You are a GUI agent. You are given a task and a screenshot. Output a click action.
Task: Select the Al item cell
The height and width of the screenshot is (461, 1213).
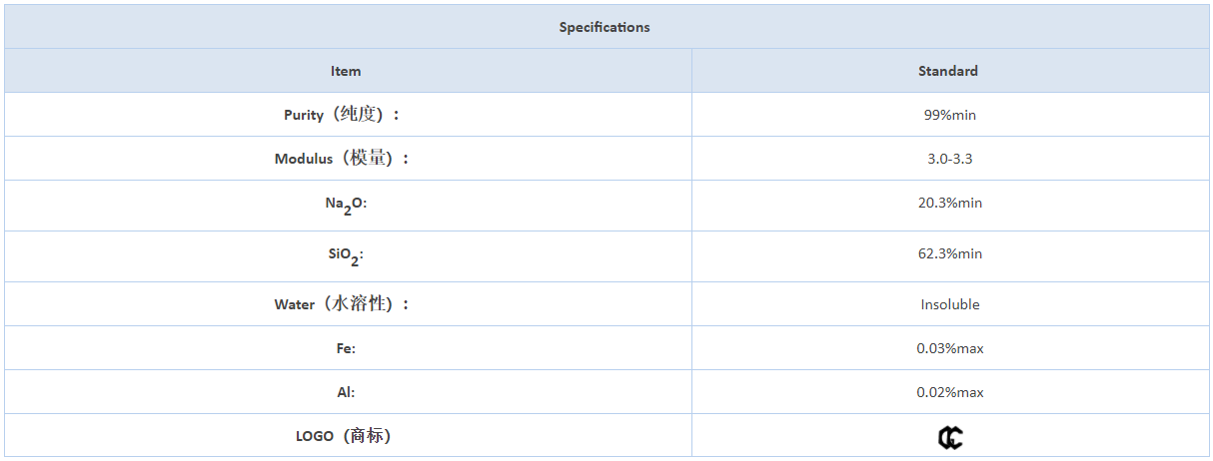[346, 392]
